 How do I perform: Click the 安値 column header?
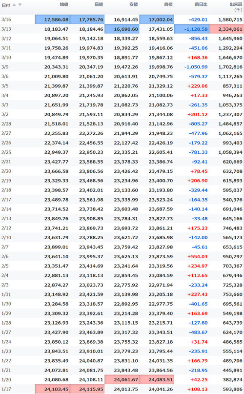[x=133, y=4]
